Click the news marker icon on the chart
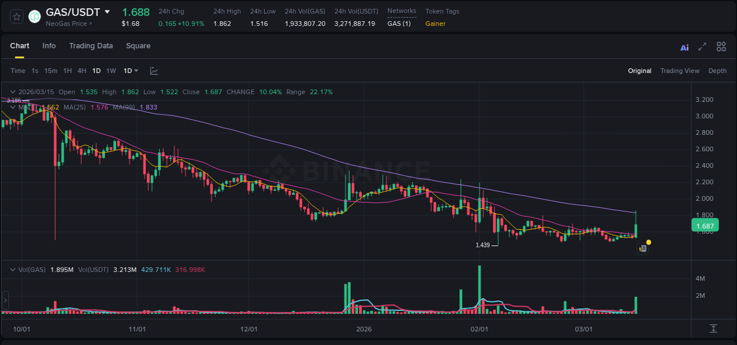737x345 pixels. tap(642, 248)
